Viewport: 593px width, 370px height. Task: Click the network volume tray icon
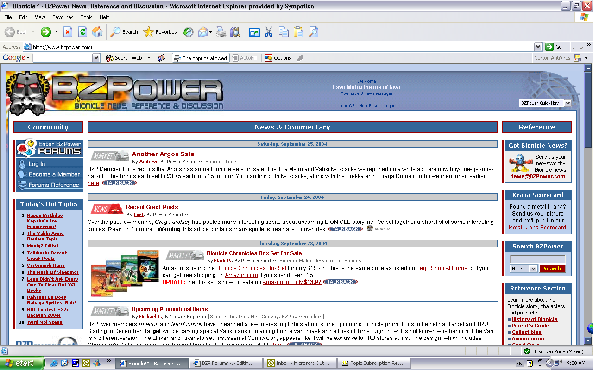558,363
